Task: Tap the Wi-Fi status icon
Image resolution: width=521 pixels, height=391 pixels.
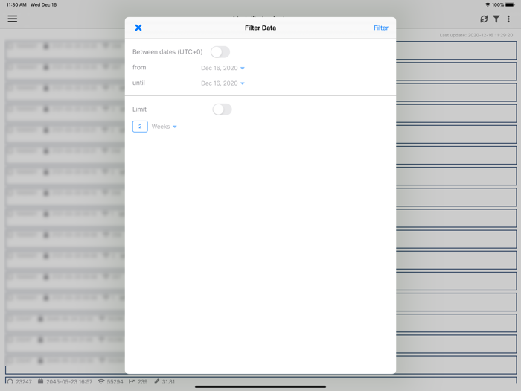Action: pyautogui.click(x=488, y=4)
